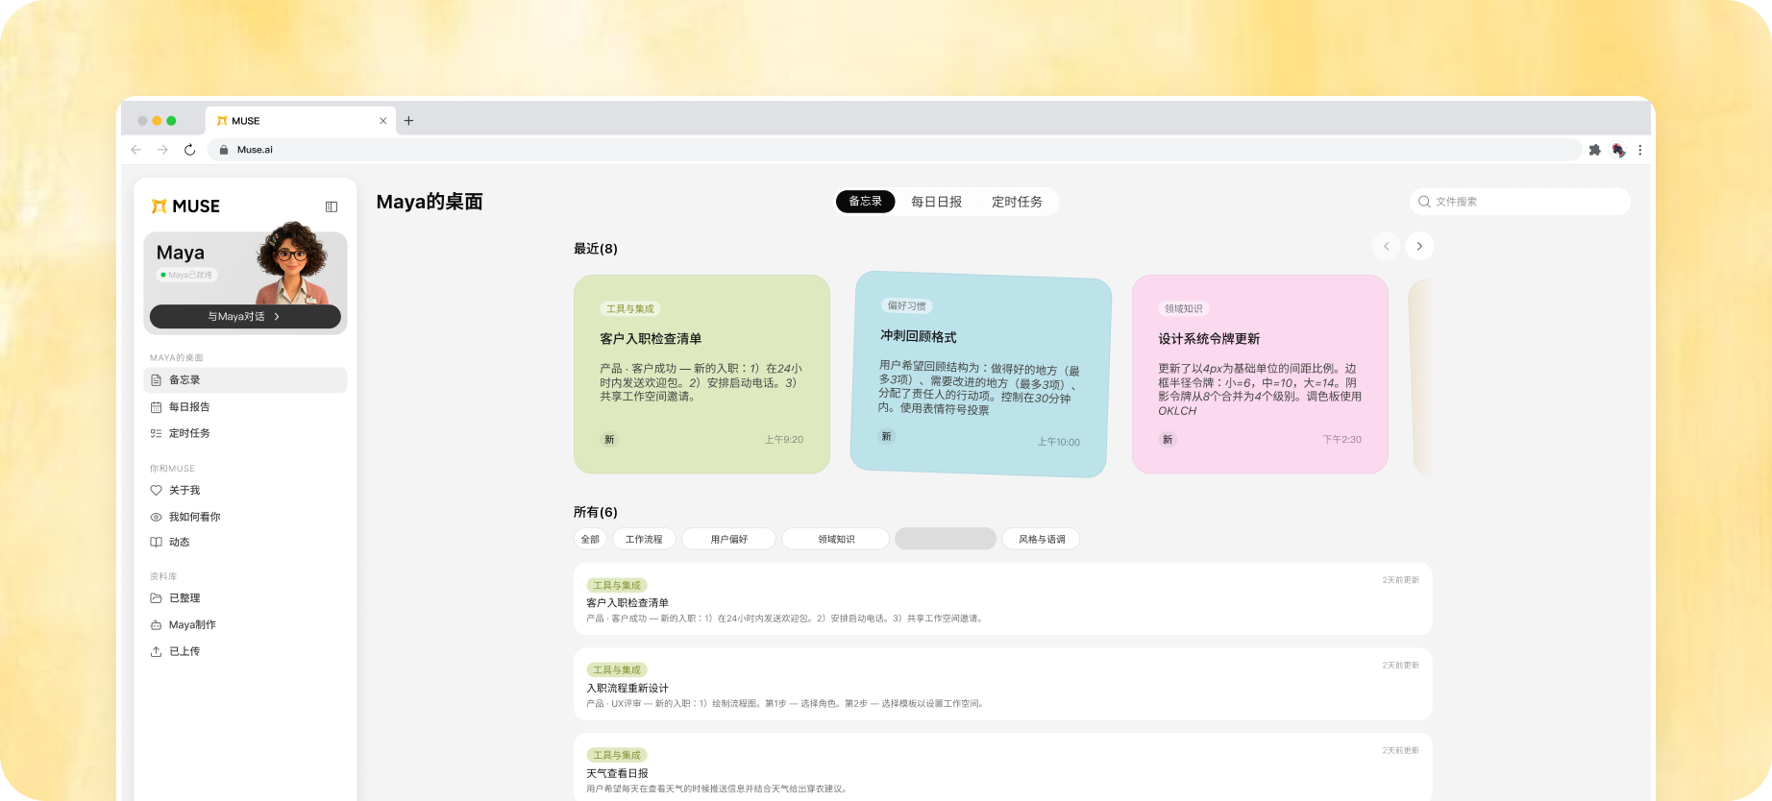Click the Muse.ai address bar
1772x801 pixels.
[894, 150]
